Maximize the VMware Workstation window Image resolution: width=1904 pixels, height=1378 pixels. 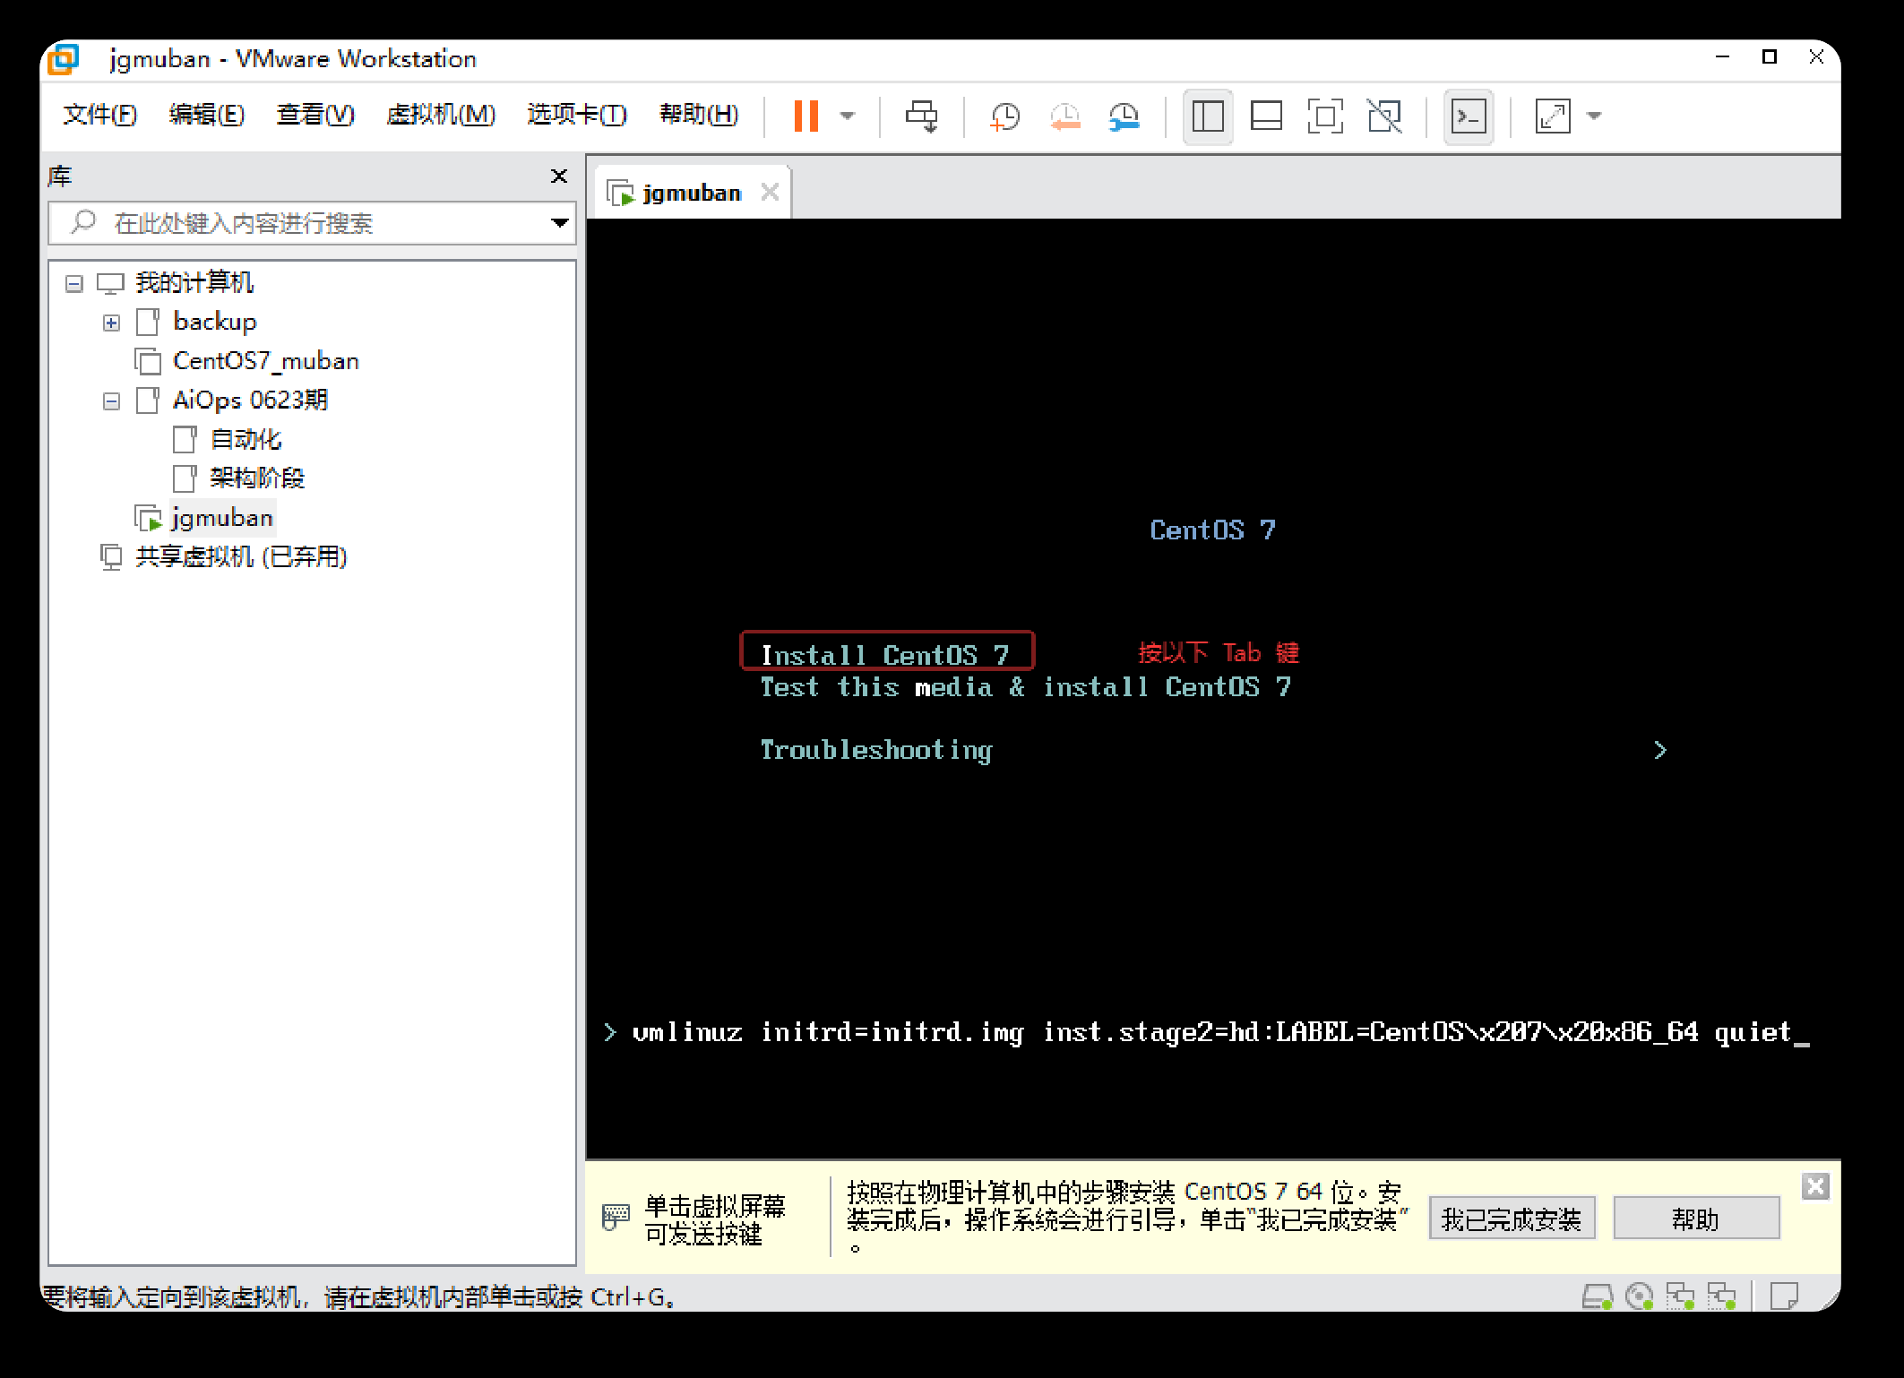pos(1770,57)
